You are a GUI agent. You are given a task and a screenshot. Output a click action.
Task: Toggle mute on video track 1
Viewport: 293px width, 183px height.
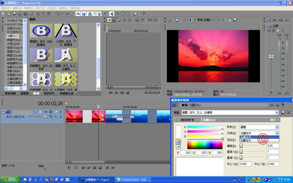pos(56,112)
